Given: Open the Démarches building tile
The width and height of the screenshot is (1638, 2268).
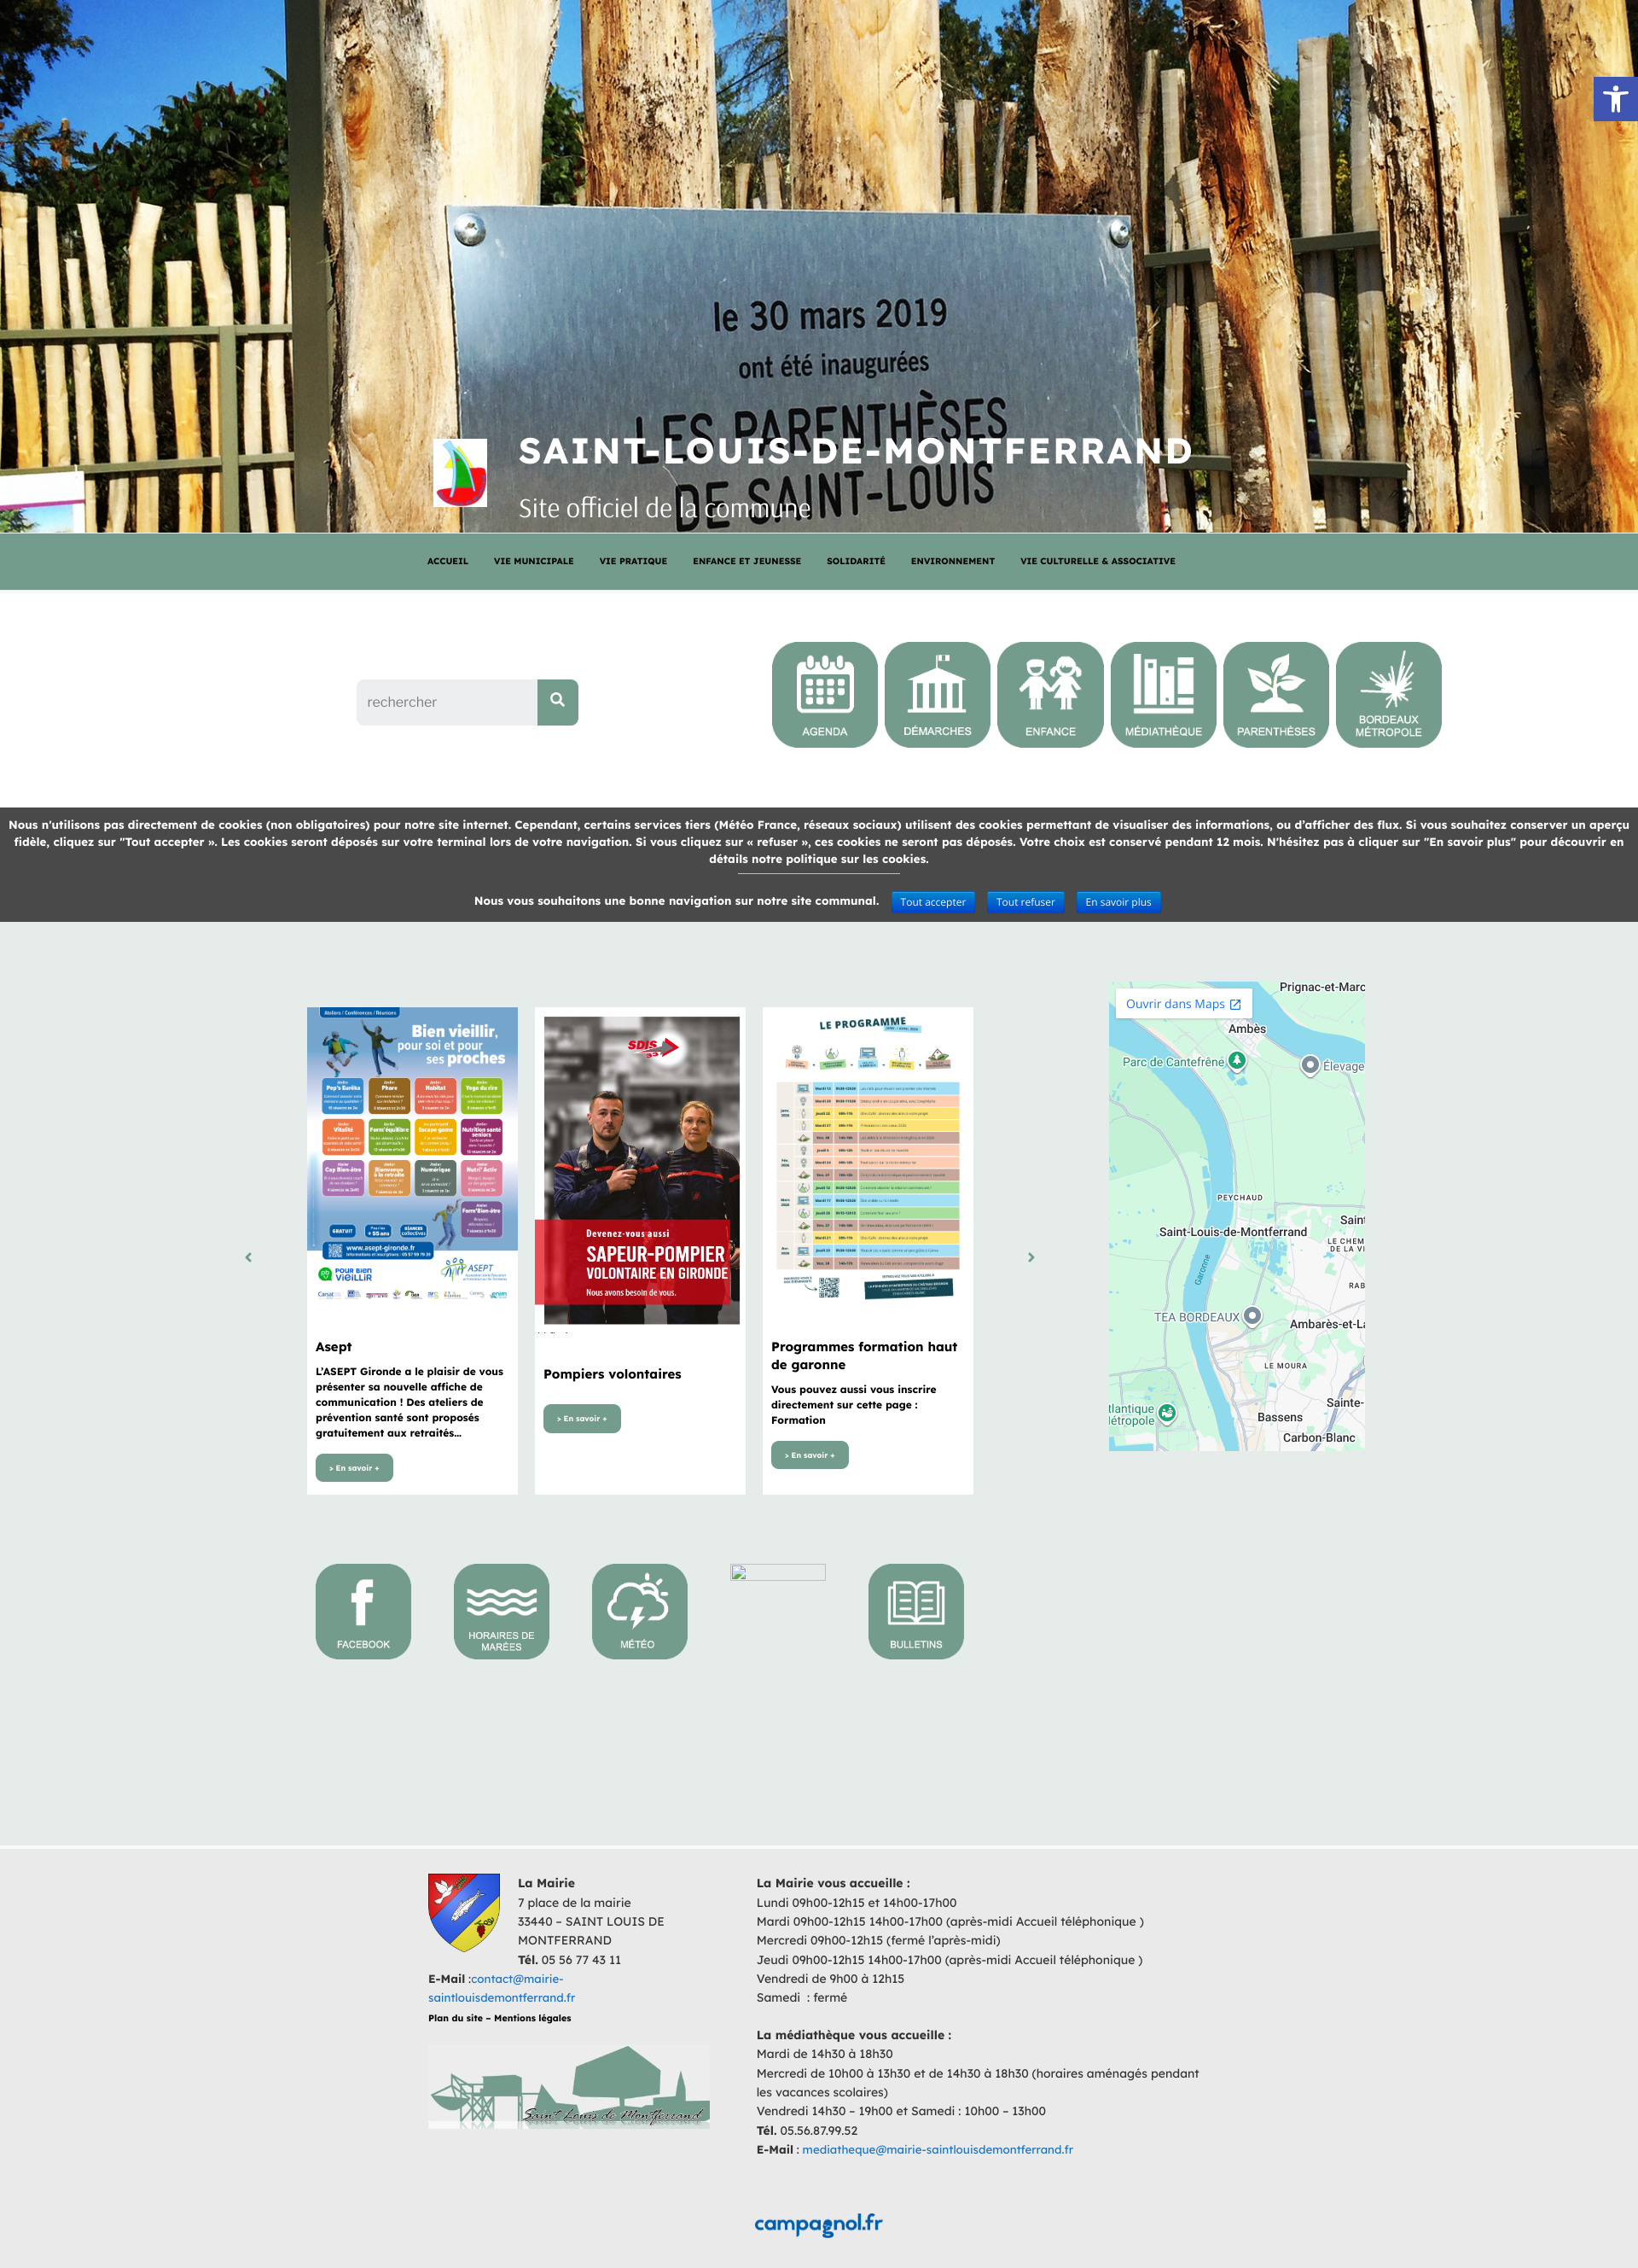Looking at the screenshot, I should click(x=938, y=694).
